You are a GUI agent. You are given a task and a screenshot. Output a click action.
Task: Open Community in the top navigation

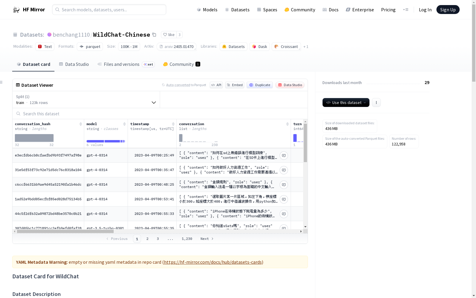pyautogui.click(x=300, y=10)
